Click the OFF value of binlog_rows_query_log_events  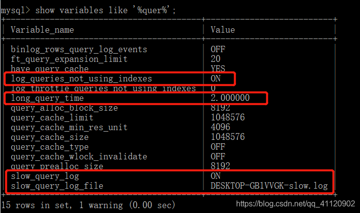point(218,49)
